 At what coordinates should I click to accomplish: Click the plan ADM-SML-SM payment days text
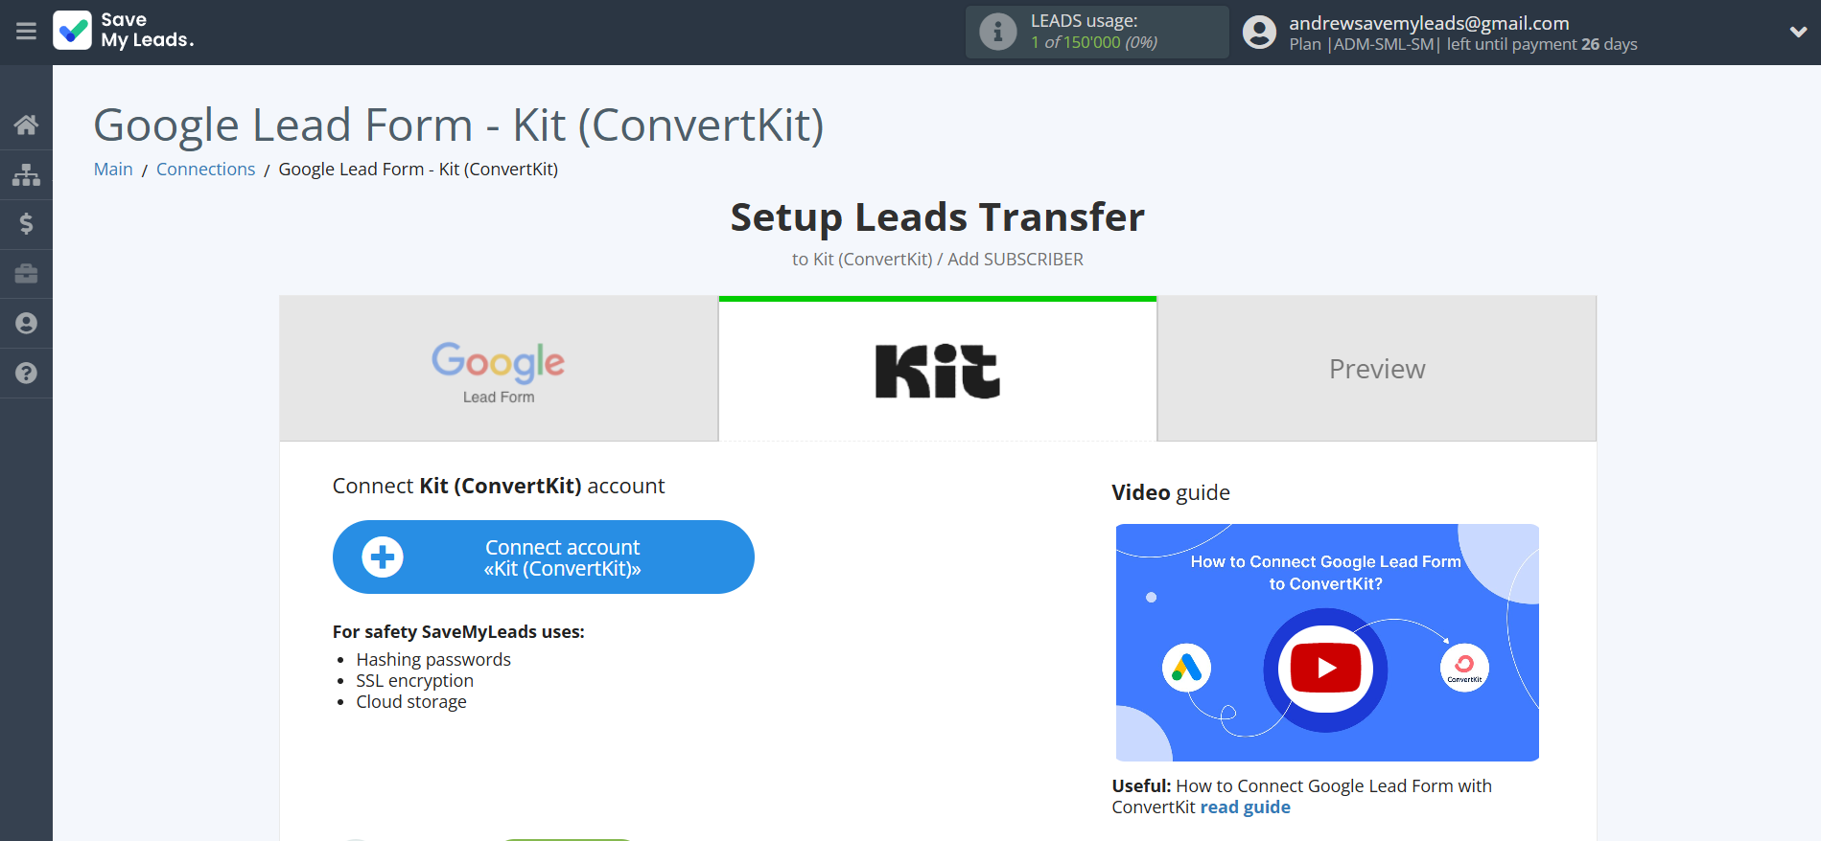1462,44
